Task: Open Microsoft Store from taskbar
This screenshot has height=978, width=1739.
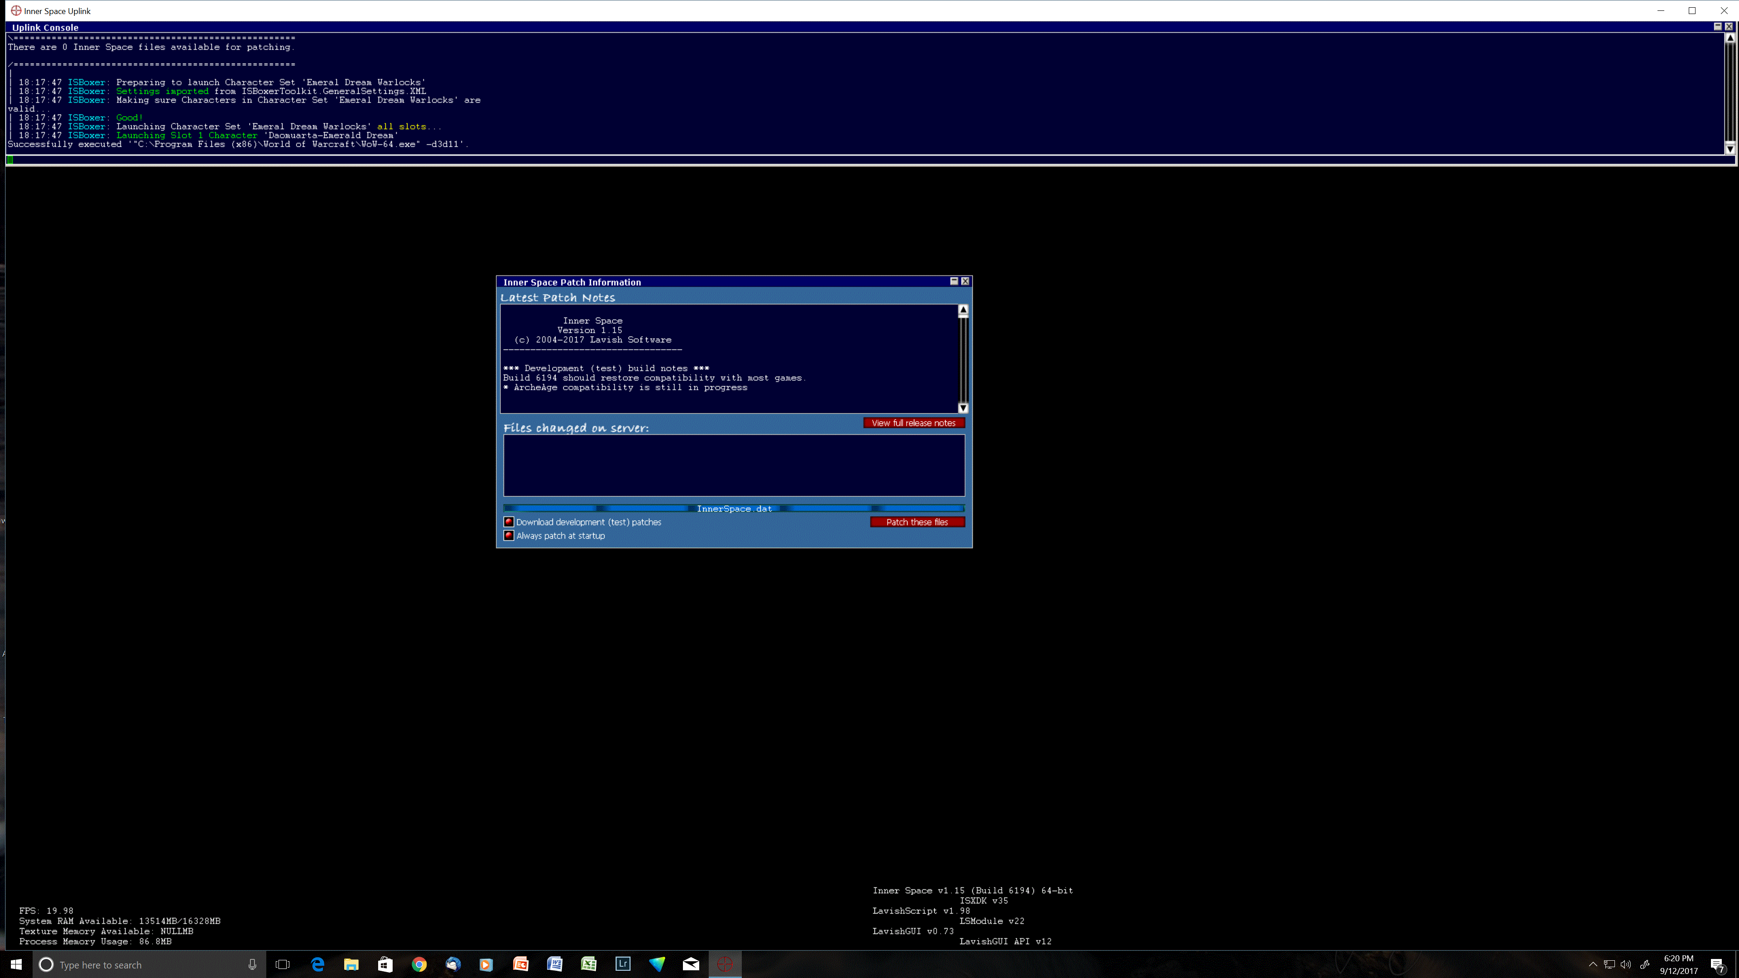Action: pyautogui.click(x=385, y=964)
